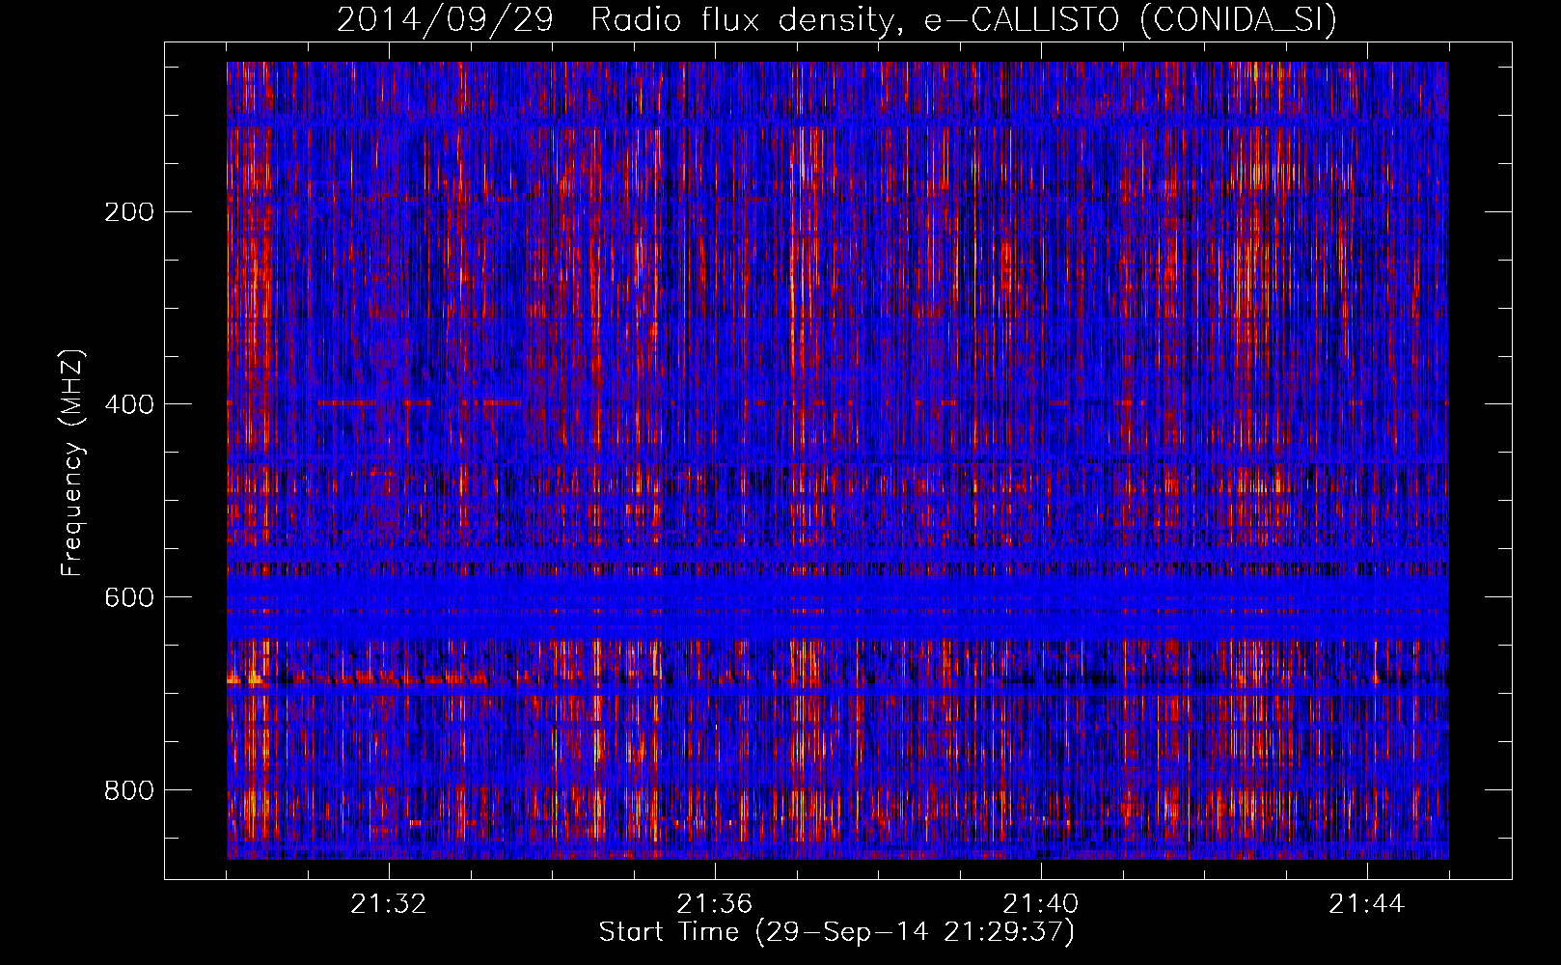Click the 21:36 time tick label
1561x965 pixels.
pos(715,904)
